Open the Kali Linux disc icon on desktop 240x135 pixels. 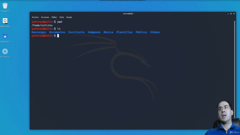point(5,51)
